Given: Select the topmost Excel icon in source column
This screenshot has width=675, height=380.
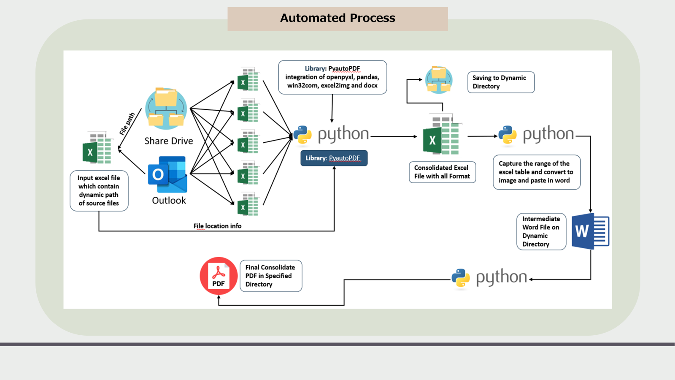Looking at the screenshot, I should click(x=248, y=79).
